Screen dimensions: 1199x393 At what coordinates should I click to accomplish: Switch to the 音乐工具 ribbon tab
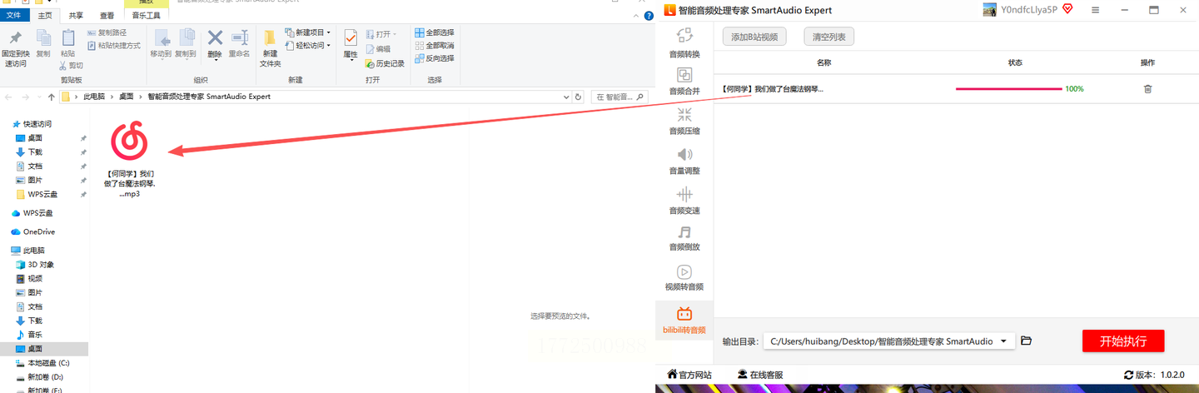pos(146,15)
